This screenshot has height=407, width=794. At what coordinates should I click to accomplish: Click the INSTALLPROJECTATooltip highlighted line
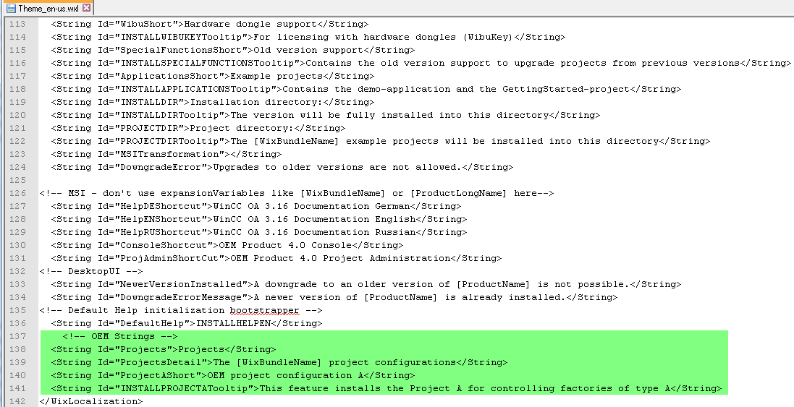pos(387,388)
